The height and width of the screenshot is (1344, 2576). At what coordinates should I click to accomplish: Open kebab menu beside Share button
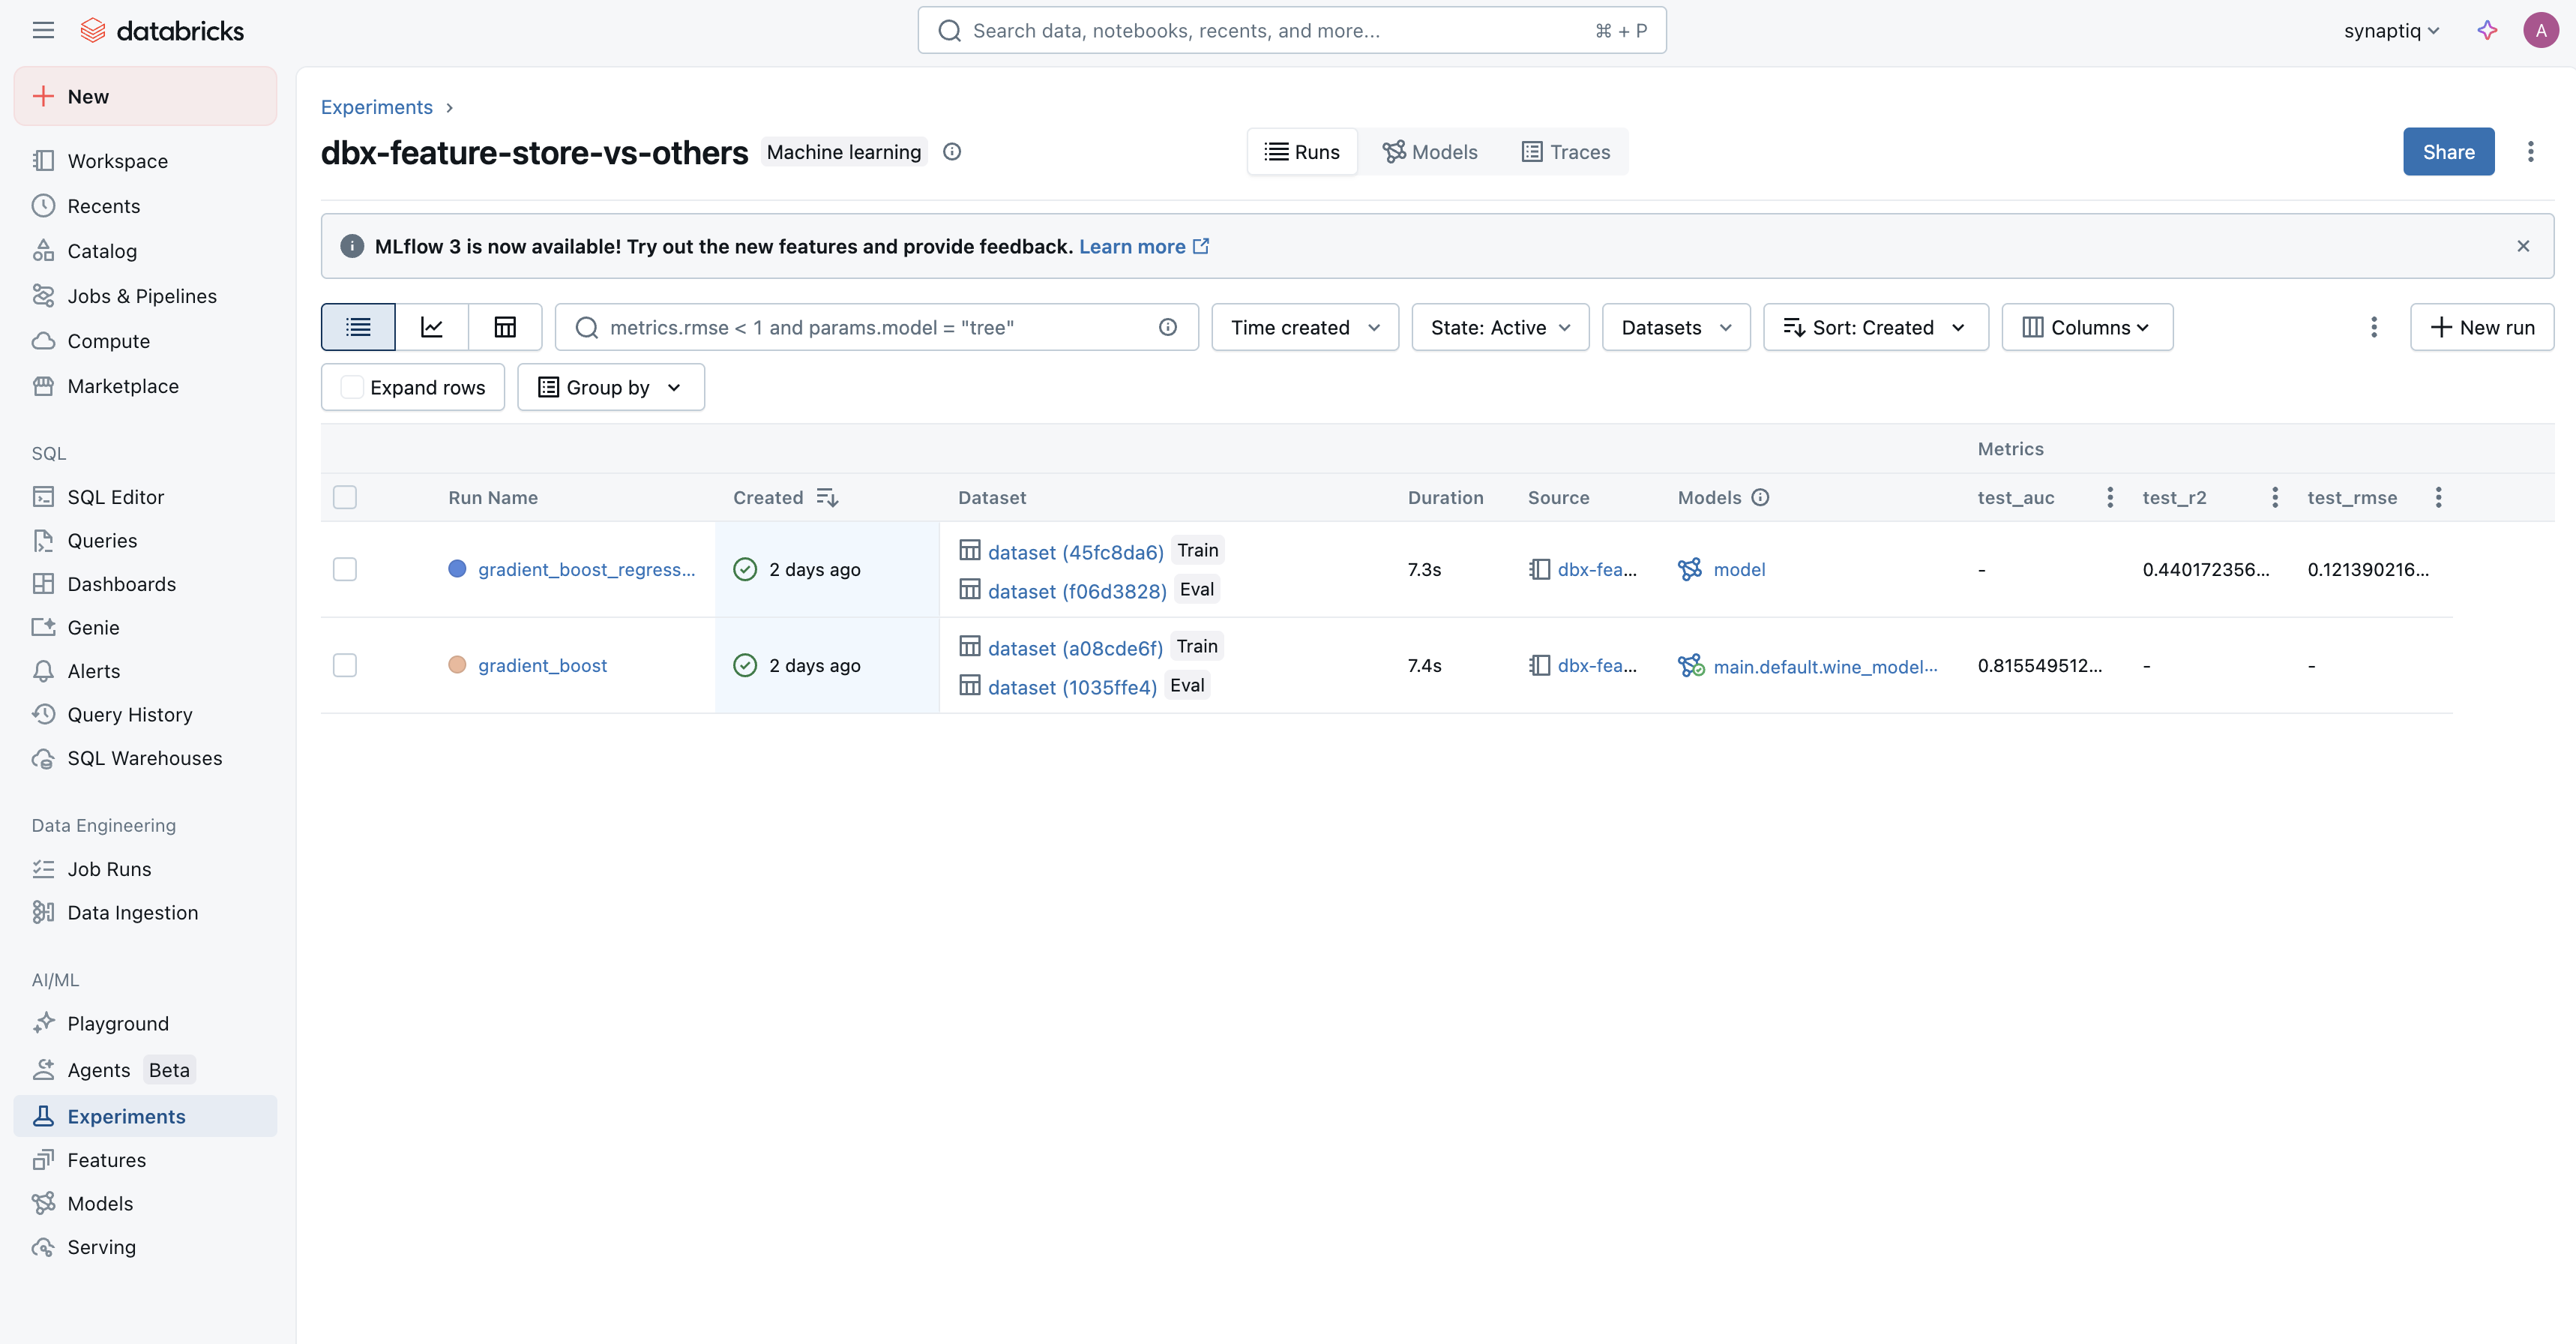click(x=2530, y=152)
